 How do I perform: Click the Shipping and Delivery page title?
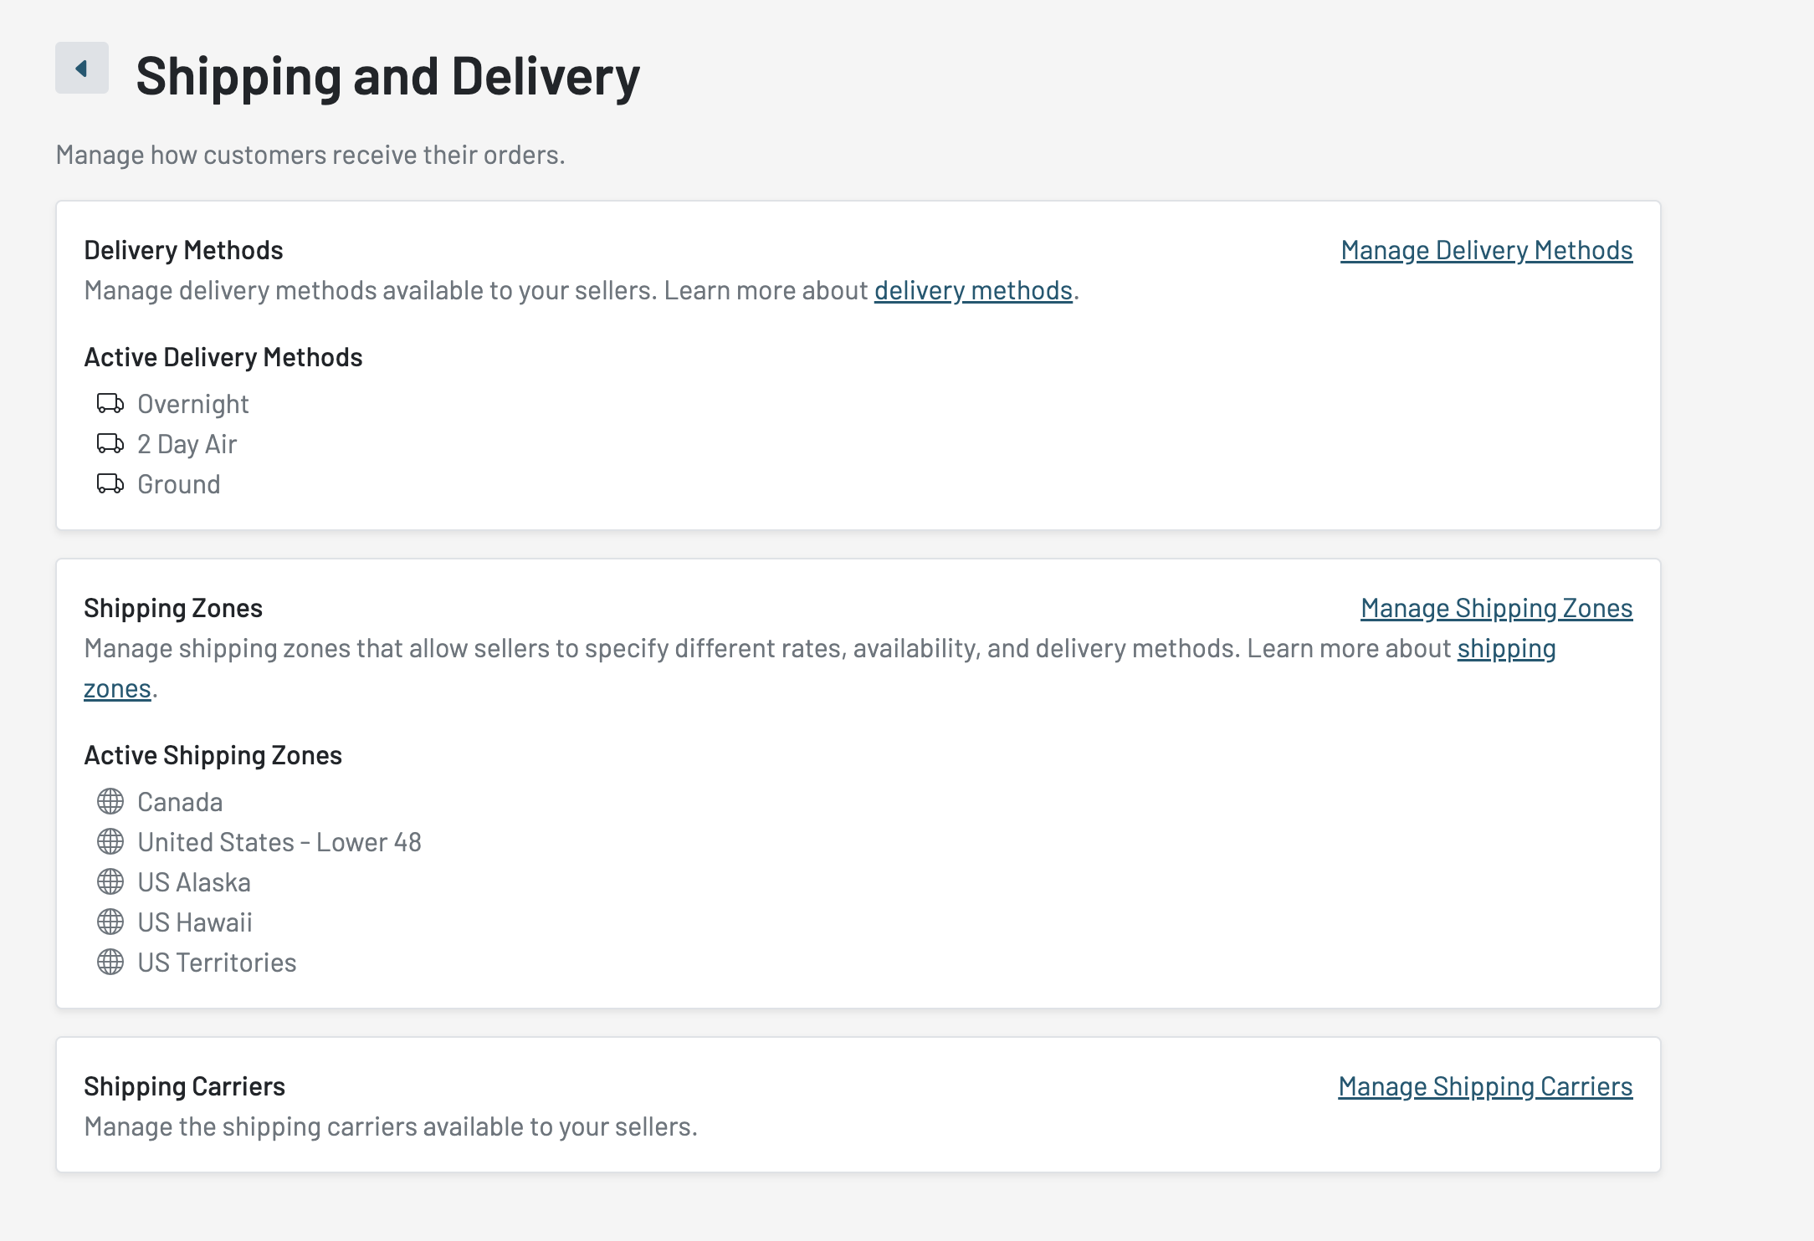pos(387,76)
